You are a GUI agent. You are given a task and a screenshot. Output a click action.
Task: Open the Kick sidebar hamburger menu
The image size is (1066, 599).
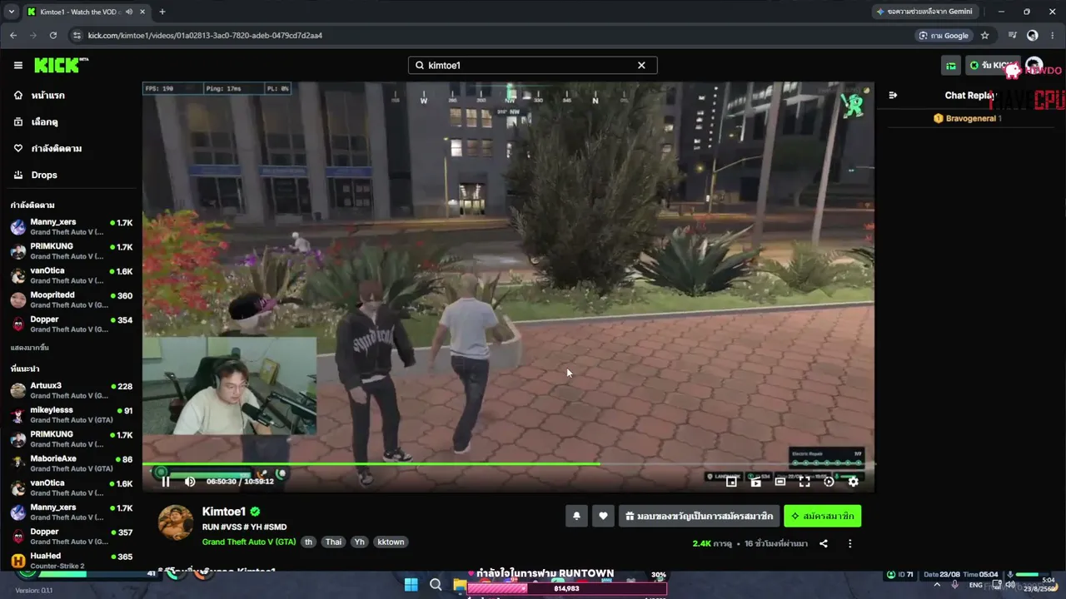pyautogui.click(x=17, y=66)
